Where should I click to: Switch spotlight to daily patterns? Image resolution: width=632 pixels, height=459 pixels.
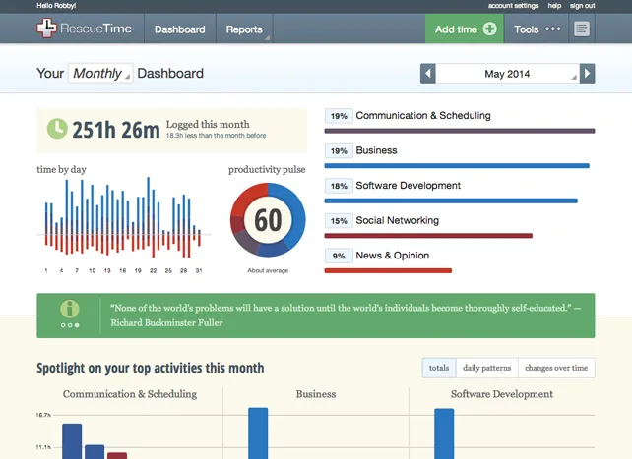(487, 368)
